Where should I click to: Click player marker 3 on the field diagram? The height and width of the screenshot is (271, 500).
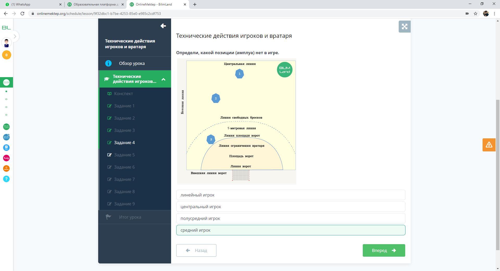tap(211, 139)
